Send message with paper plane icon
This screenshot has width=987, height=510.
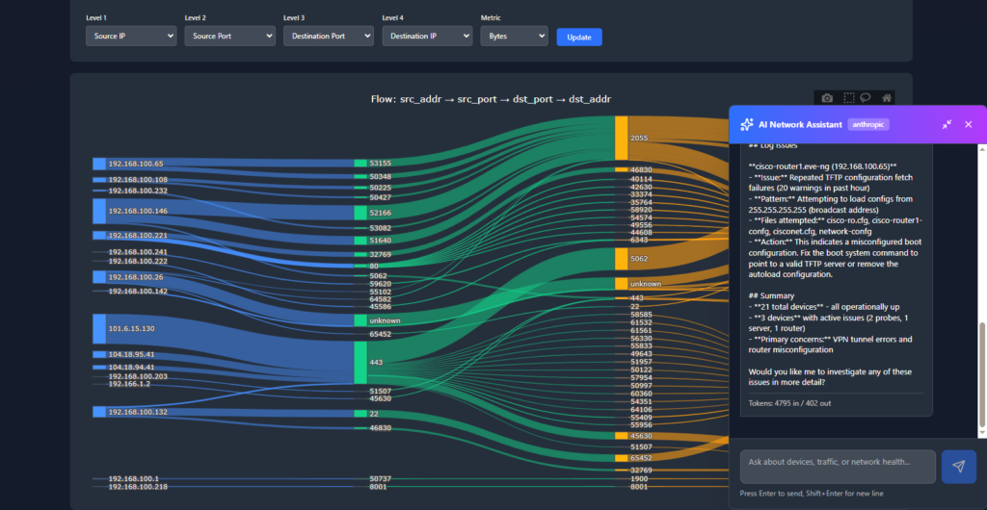[958, 466]
